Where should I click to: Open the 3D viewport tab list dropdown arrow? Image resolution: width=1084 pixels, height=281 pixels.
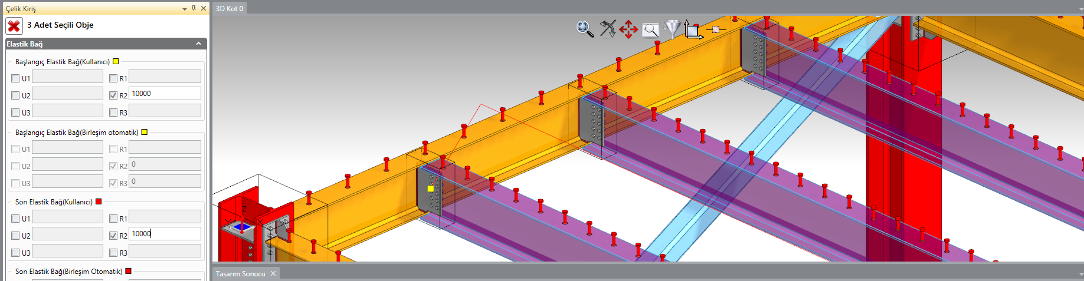(x=1080, y=9)
